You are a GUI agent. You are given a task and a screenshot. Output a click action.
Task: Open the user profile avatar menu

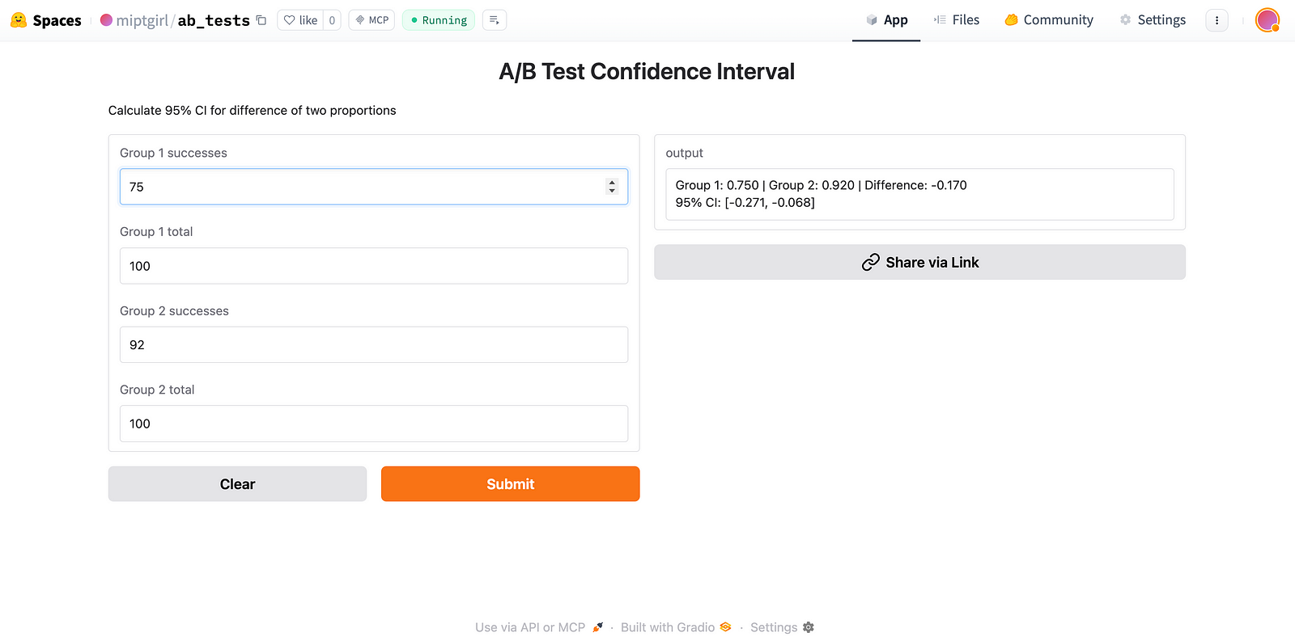point(1267,20)
